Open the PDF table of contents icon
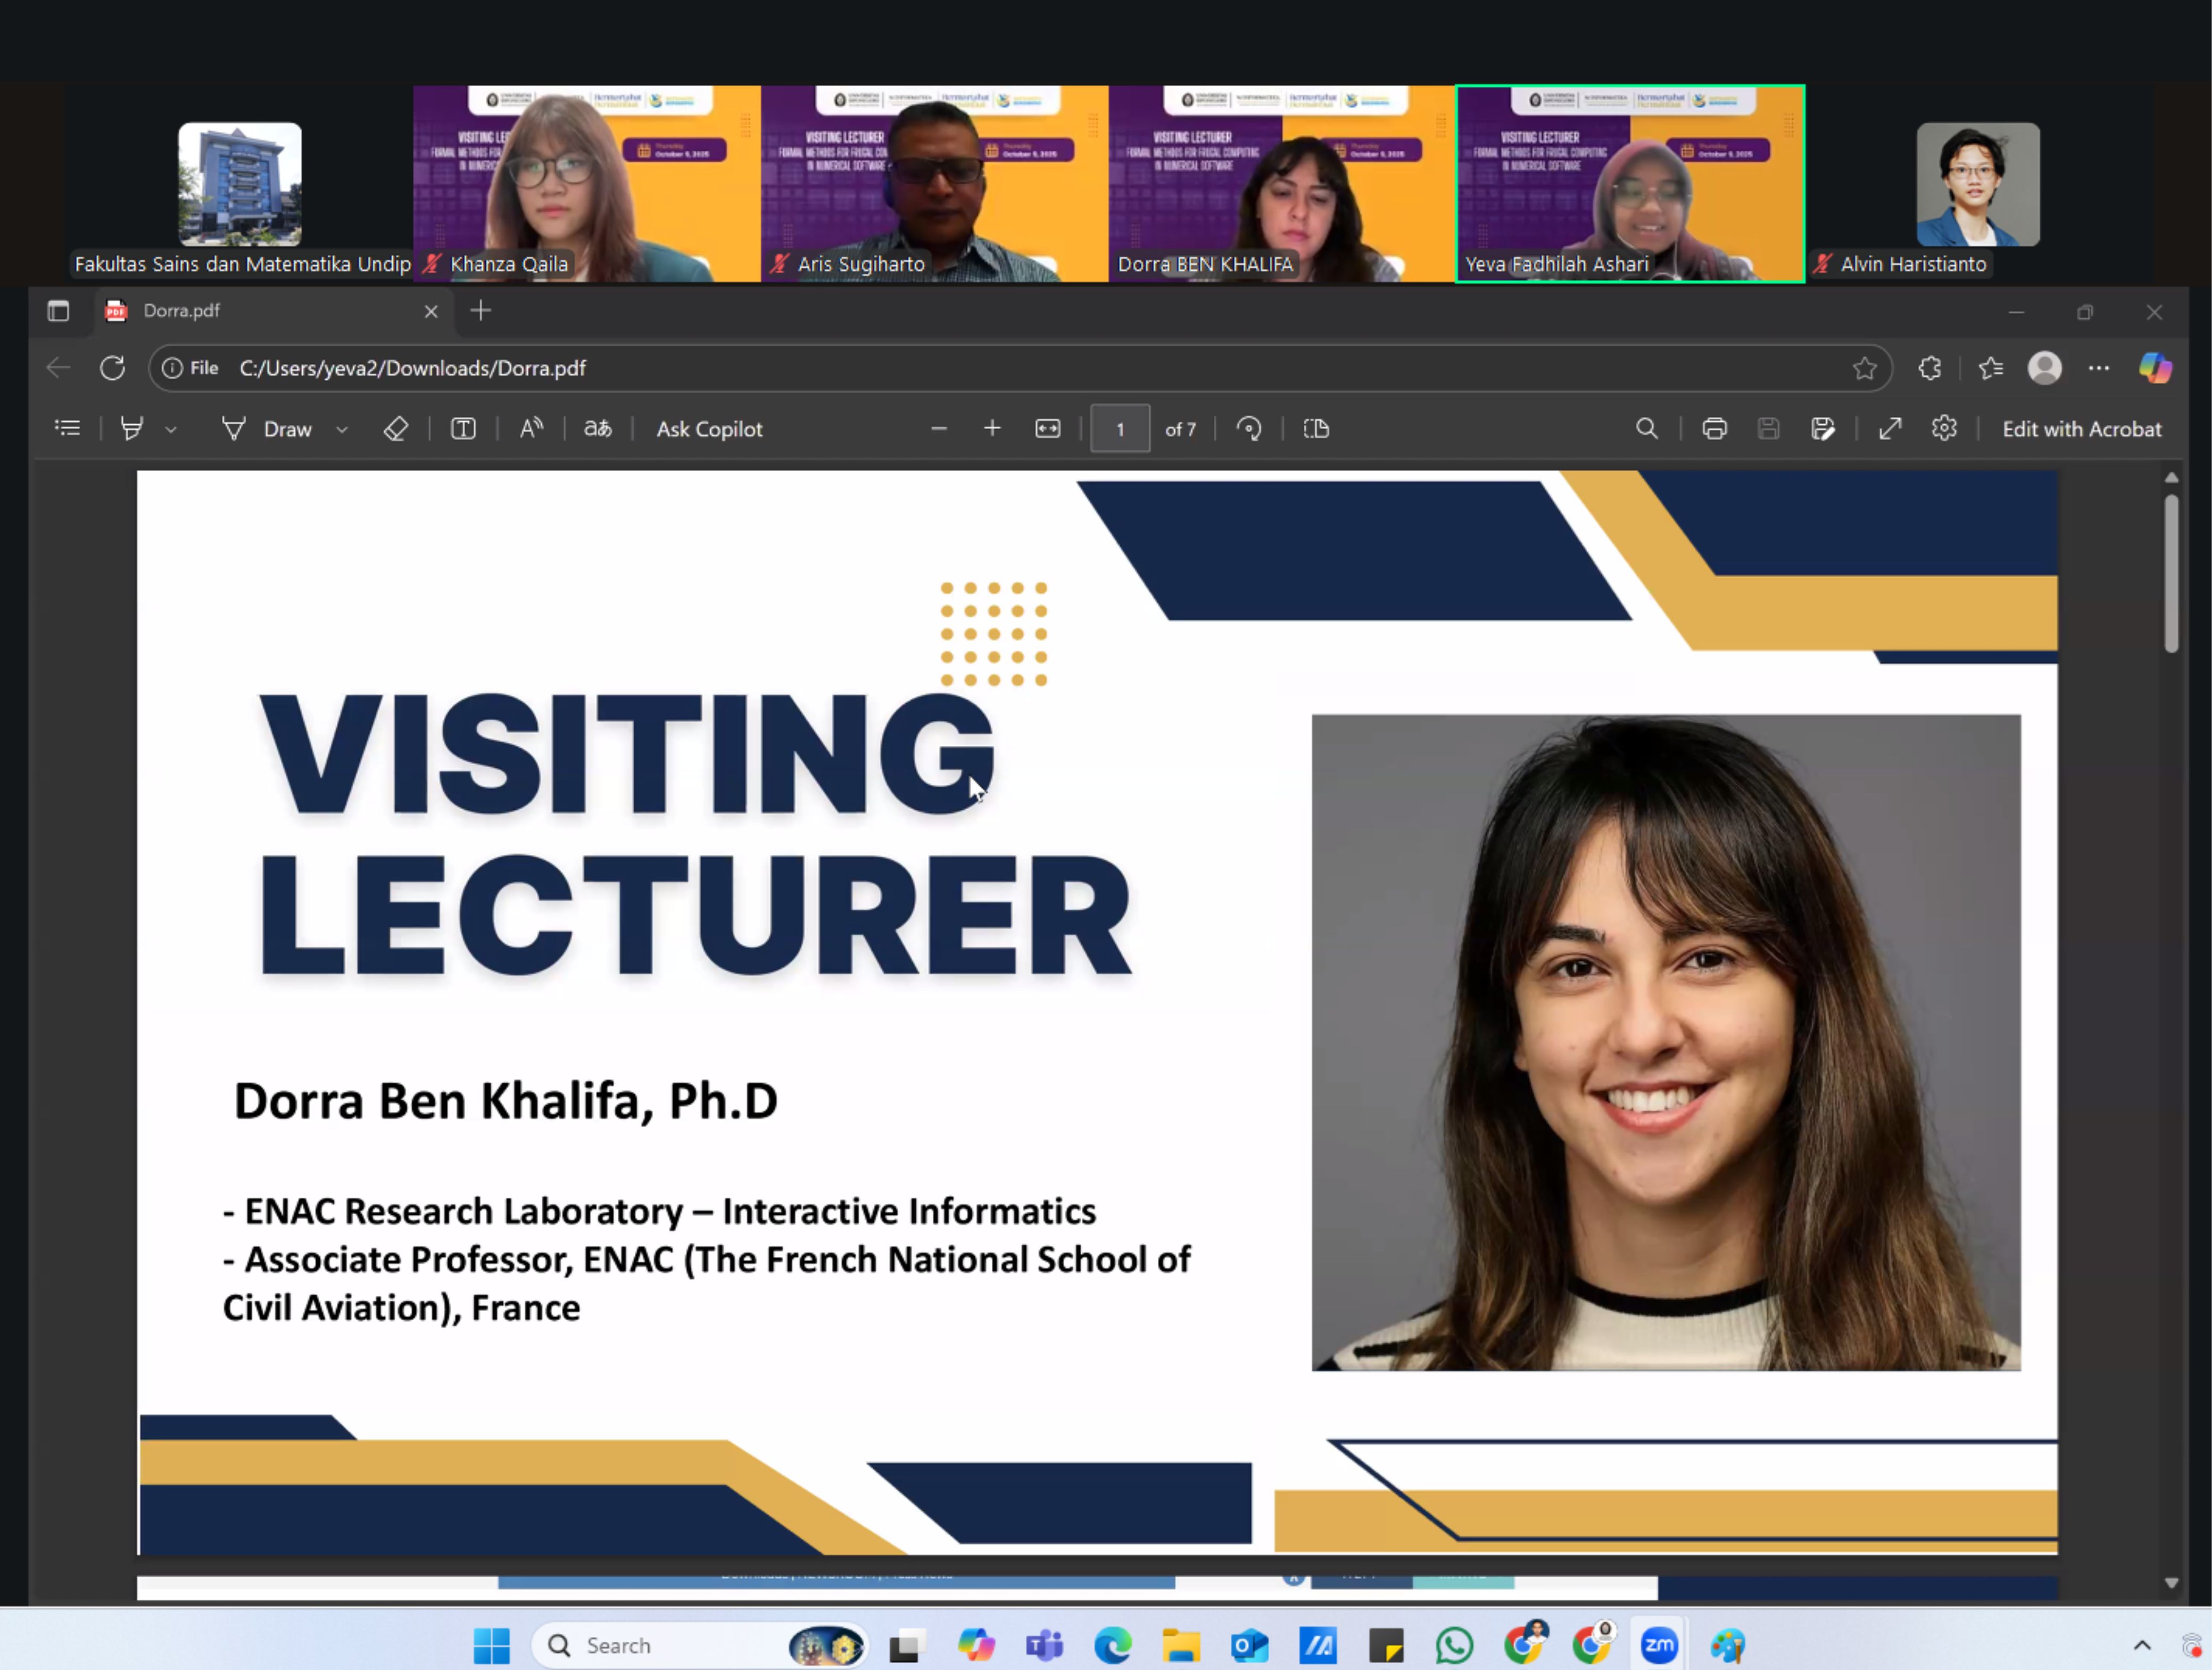The width and height of the screenshot is (2212, 1670). point(67,429)
